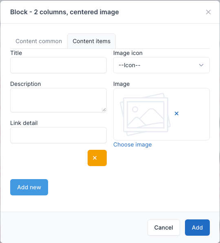Click into the Description textarea

point(59,100)
